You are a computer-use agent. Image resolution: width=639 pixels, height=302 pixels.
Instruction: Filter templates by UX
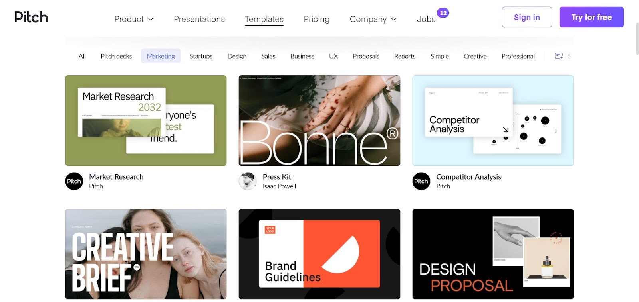[x=333, y=56]
